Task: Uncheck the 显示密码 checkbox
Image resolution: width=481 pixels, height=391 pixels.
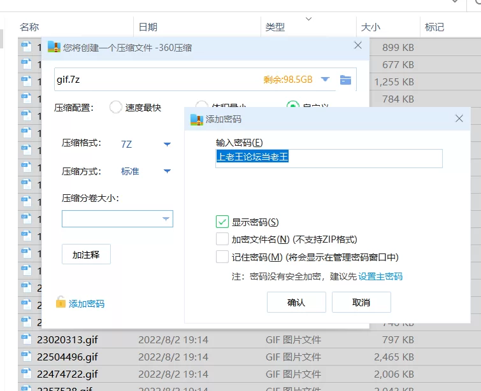Action: (x=222, y=222)
